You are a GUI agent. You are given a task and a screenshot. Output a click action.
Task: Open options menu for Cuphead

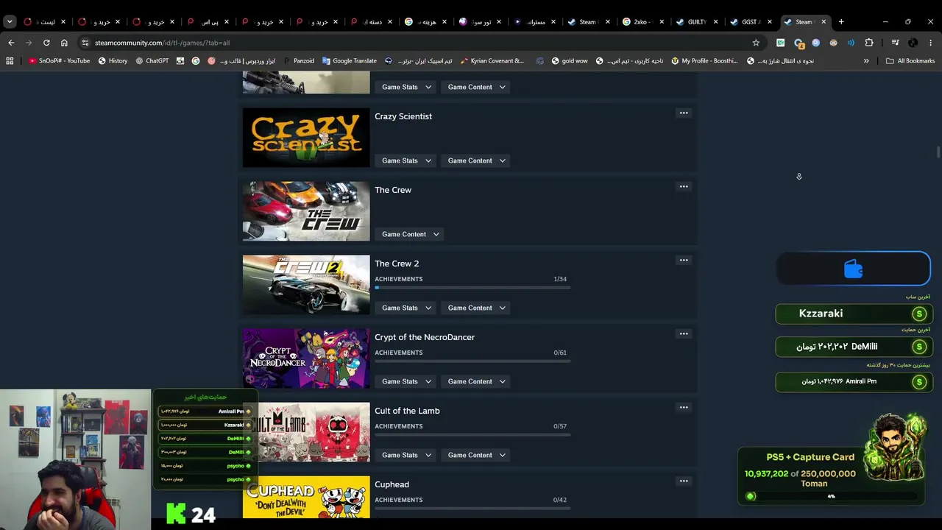click(684, 481)
